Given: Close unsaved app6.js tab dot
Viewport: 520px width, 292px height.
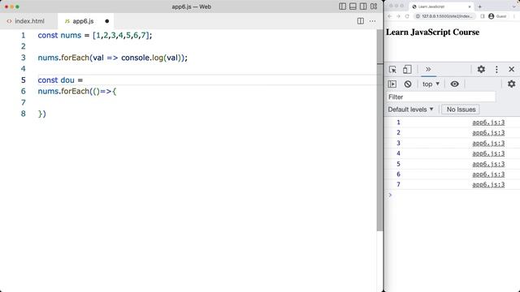Looking at the screenshot, I should (x=106, y=21).
